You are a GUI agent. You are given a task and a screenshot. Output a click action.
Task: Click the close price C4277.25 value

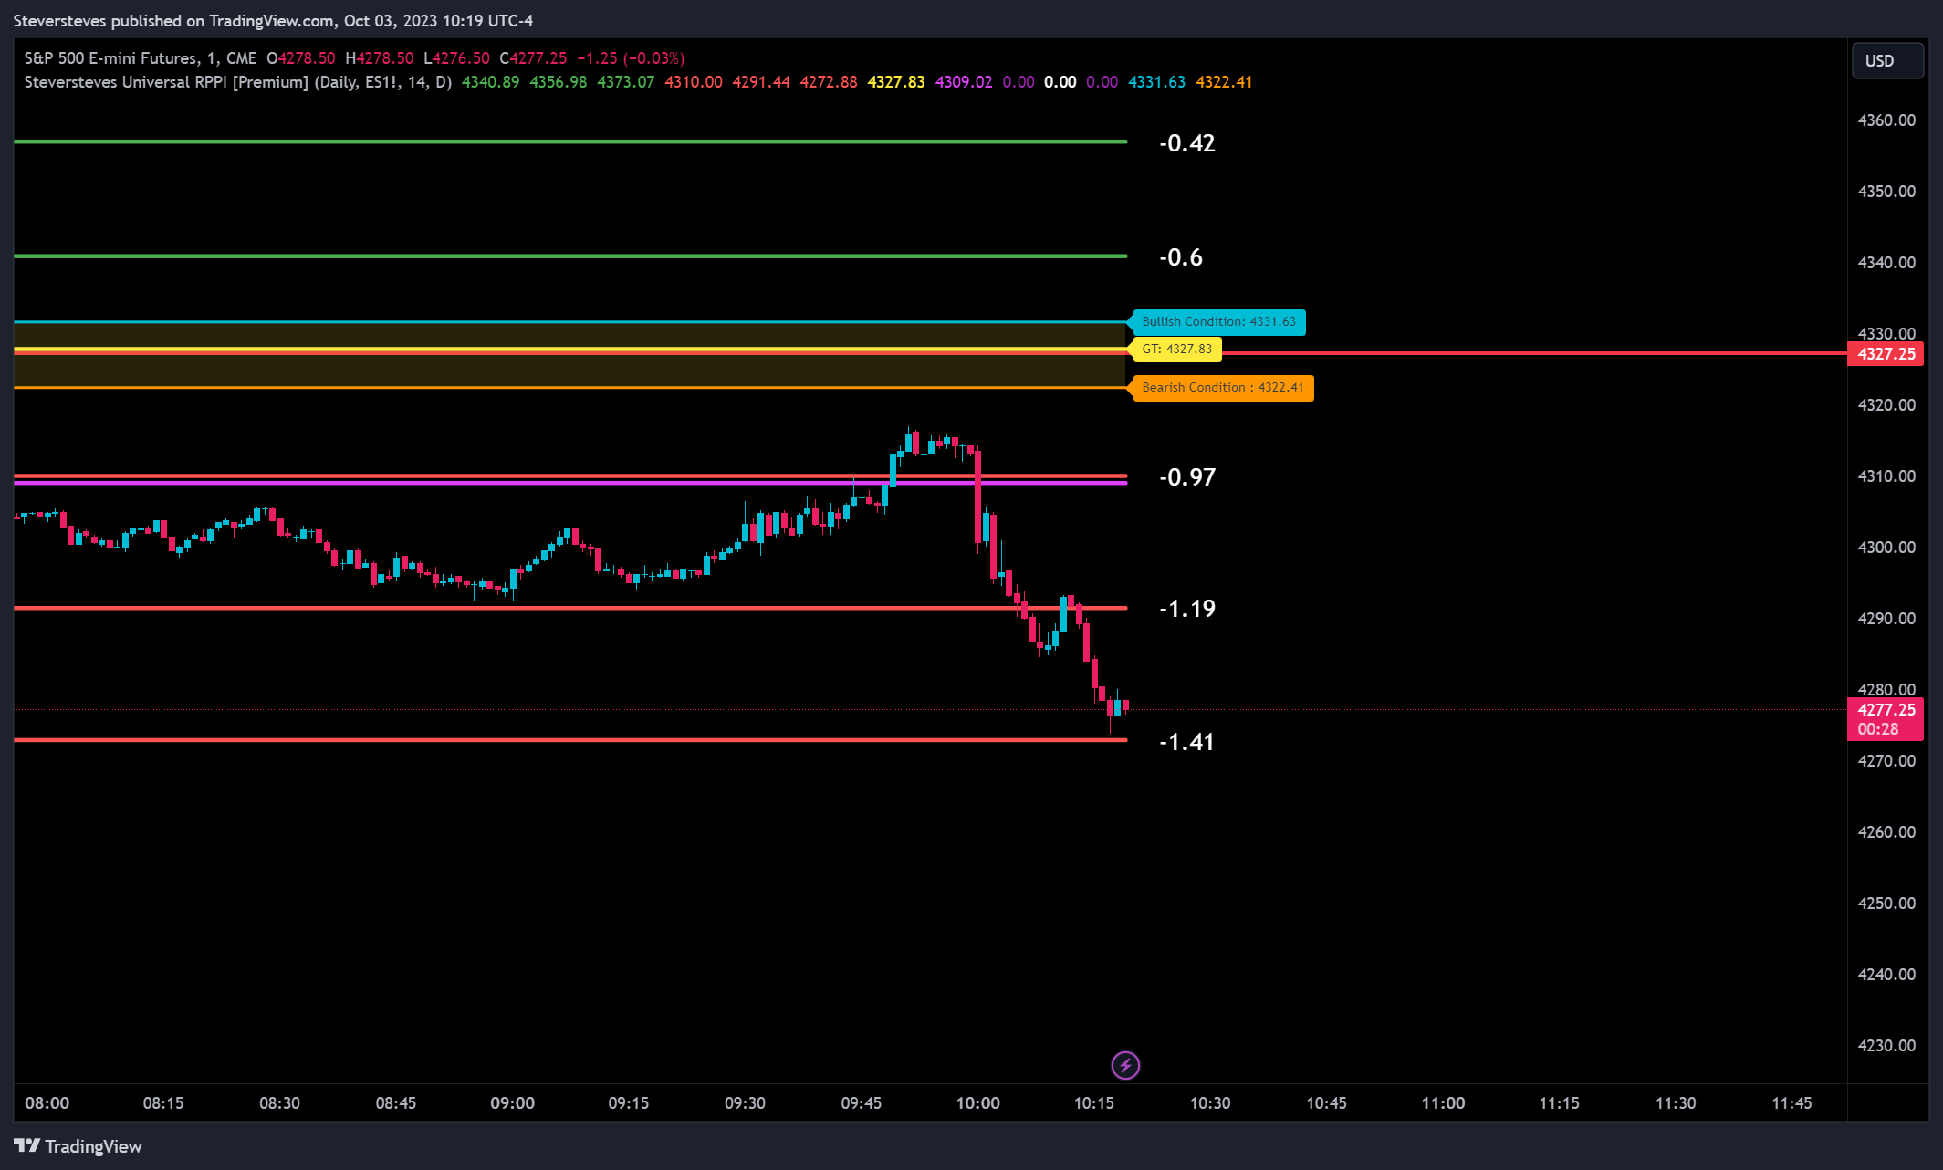tap(533, 58)
